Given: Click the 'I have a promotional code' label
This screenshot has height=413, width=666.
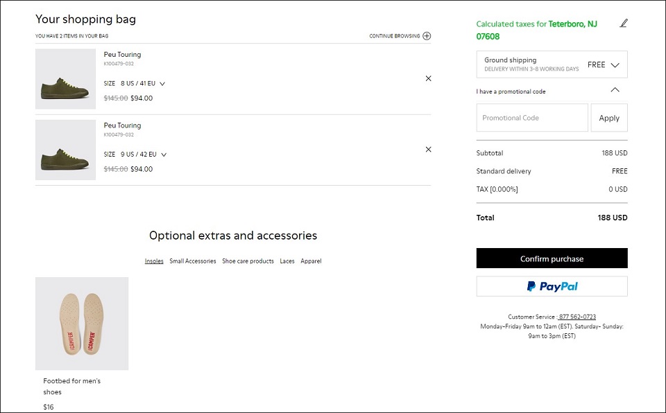Looking at the screenshot, I should point(511,91).
